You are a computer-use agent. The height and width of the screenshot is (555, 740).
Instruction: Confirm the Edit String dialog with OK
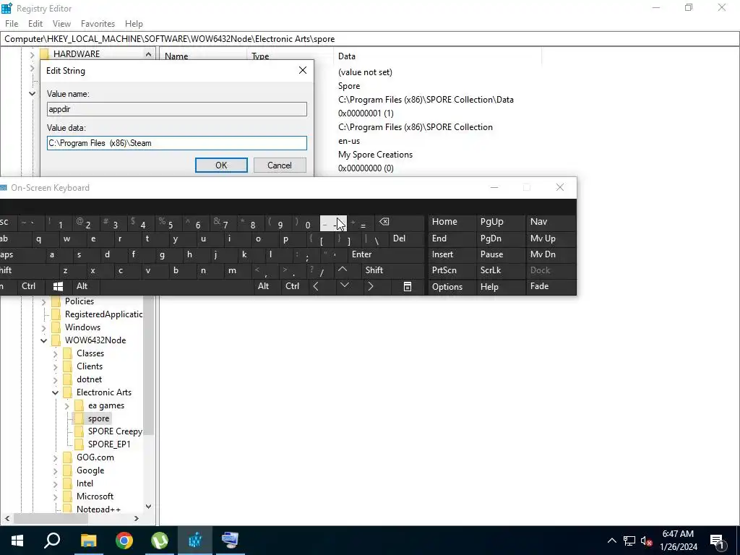coord(221,165)
